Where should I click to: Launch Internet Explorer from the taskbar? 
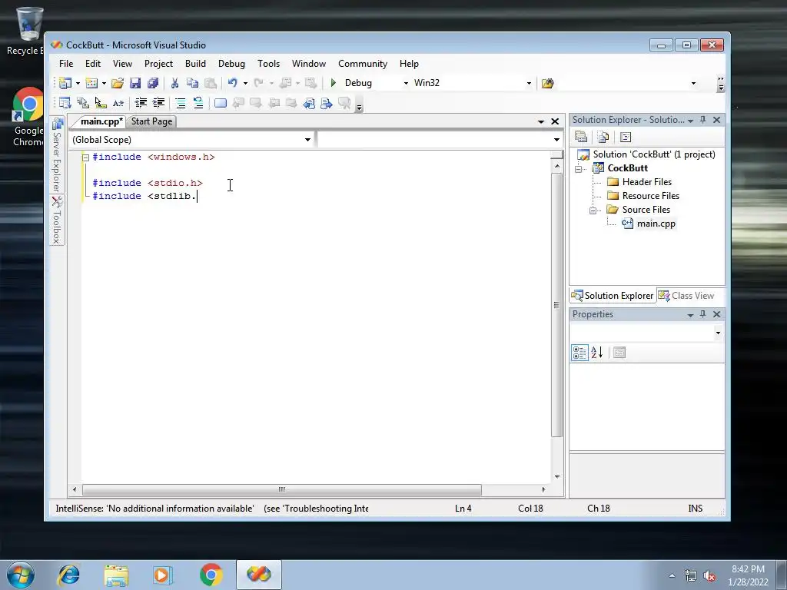pyautogui.click(x=68, y=575)
